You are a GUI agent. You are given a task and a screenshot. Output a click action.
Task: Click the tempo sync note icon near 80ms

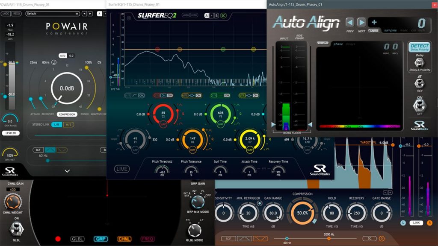[x=54, y=62]
